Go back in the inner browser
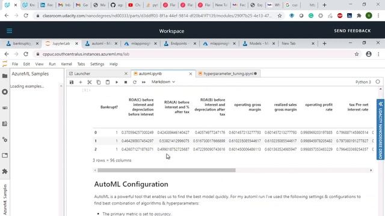The height and width of the screenshot is (216, 385). pos(7,54)
